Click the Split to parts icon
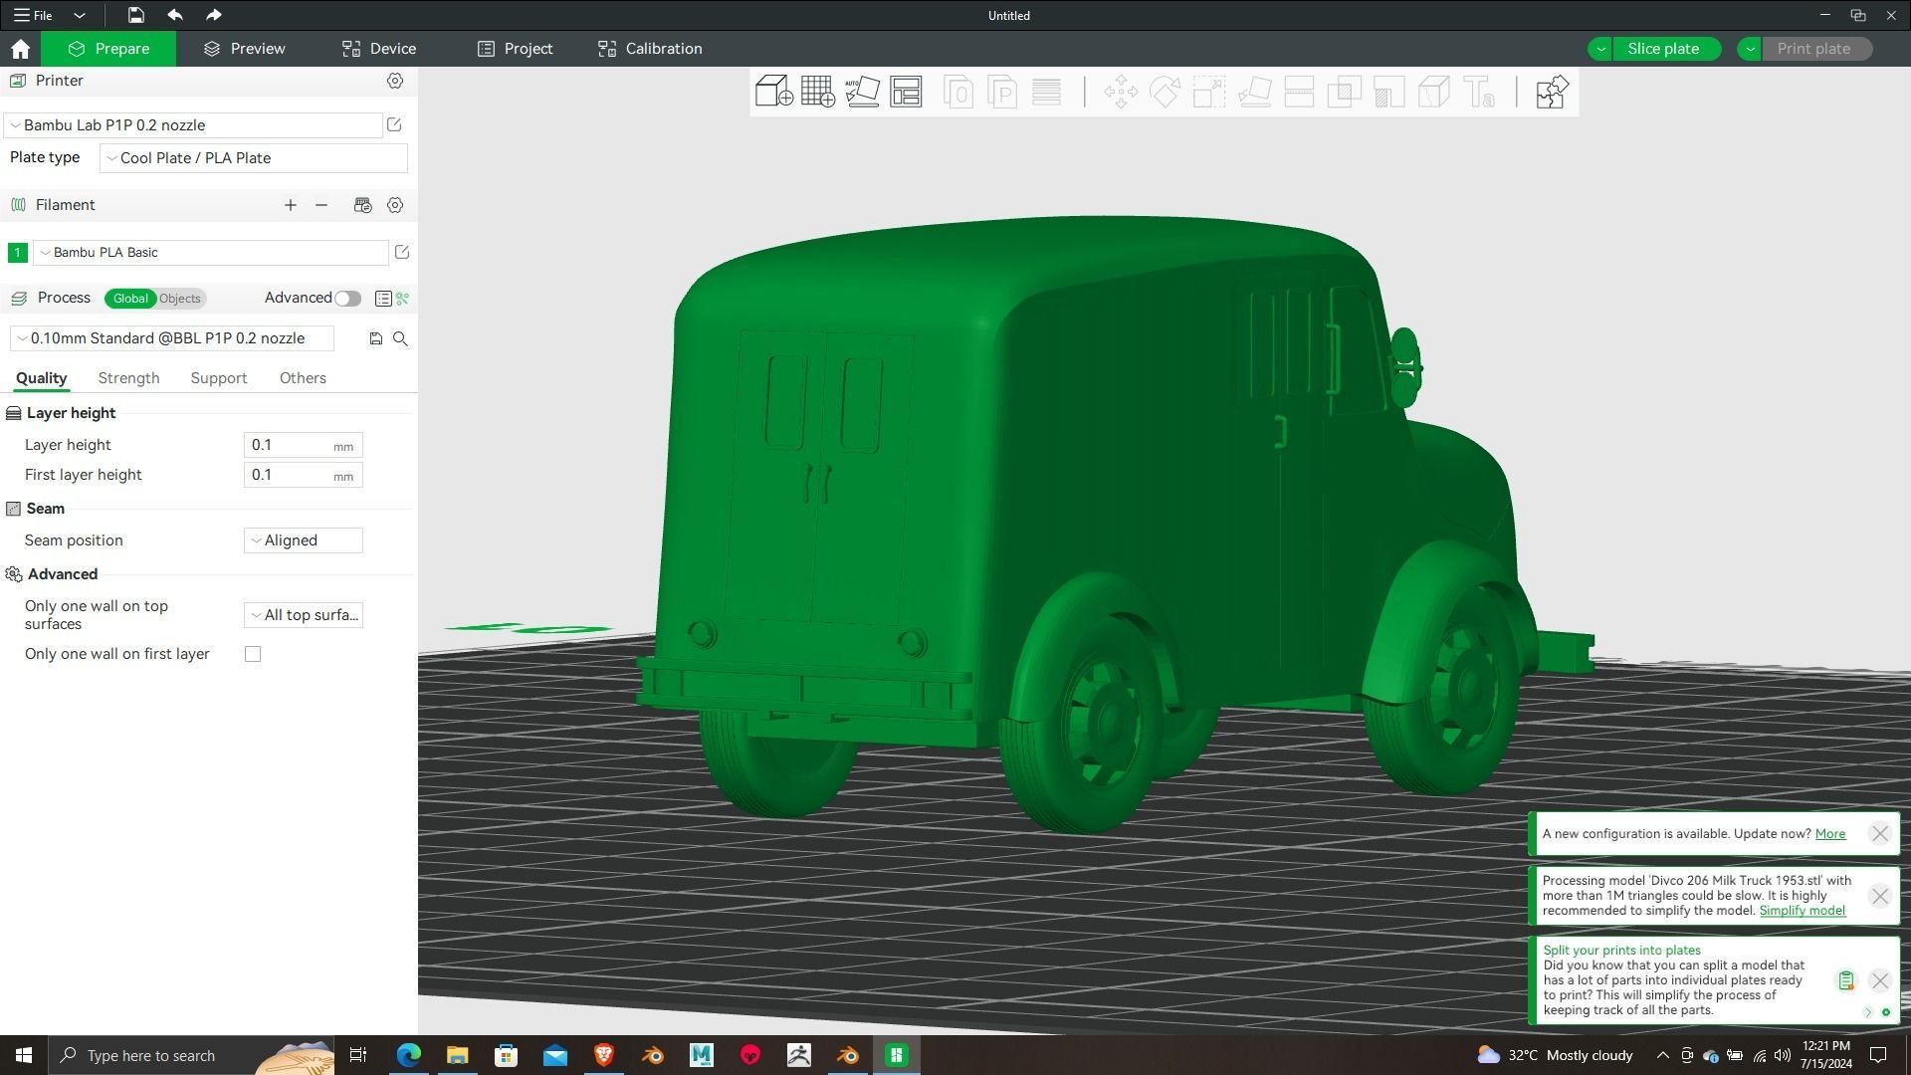 click(x=1002, y=92)
